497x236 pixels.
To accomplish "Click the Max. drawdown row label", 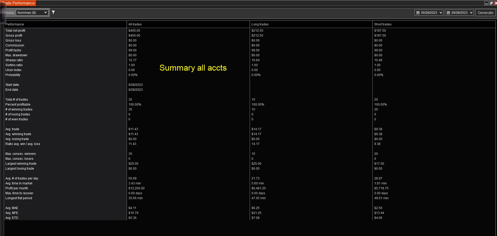I will click(16, 55).
